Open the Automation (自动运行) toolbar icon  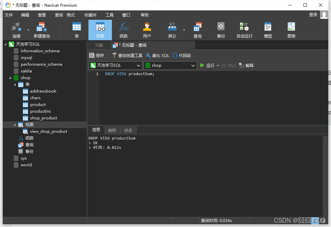pos(245,30)
